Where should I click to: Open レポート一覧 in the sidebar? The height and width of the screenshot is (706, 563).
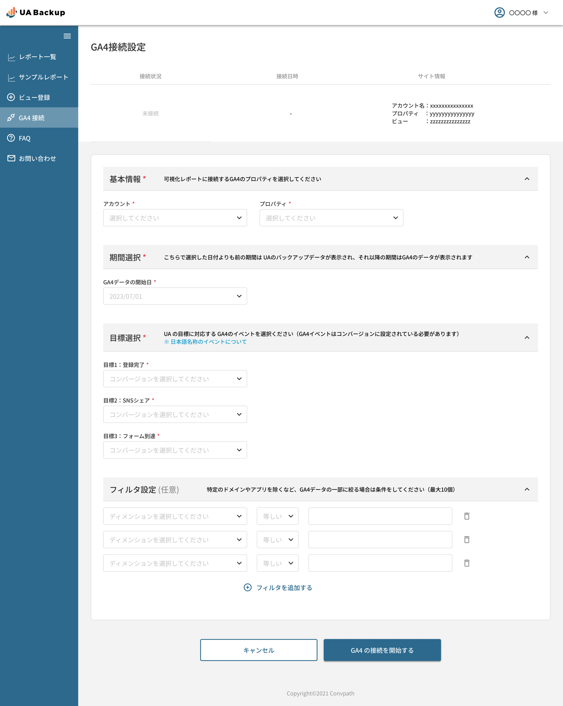37,57
